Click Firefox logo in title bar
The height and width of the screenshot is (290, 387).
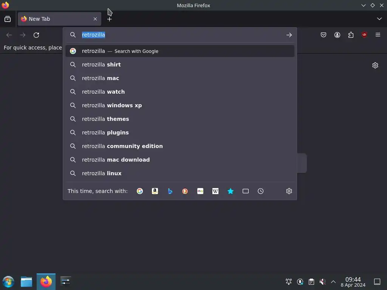click(x=5, y=5)
